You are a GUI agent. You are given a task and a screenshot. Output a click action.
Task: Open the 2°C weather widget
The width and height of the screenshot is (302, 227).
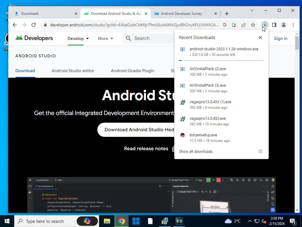click(233, 221)
